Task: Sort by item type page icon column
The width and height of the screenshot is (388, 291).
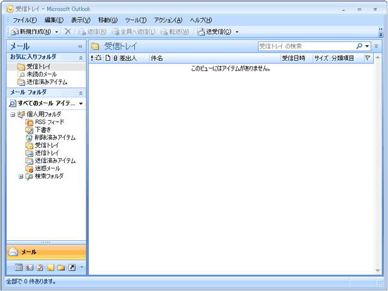Action: (x=108, y=59)
